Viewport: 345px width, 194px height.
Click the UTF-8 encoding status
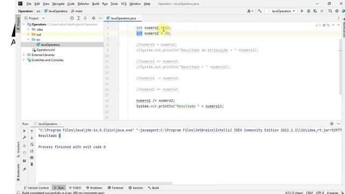pos(320,192)
